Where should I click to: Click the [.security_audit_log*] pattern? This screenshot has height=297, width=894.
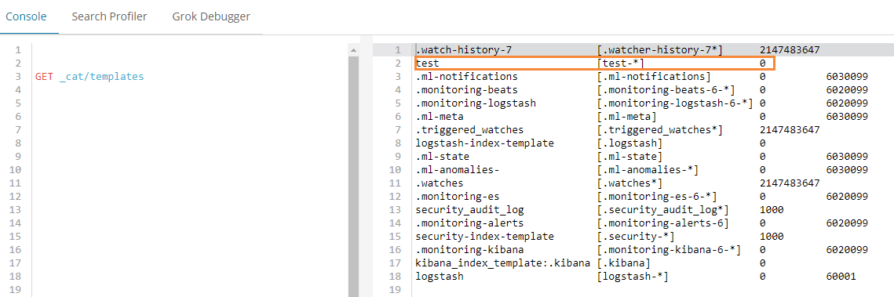tap(662, 210)
